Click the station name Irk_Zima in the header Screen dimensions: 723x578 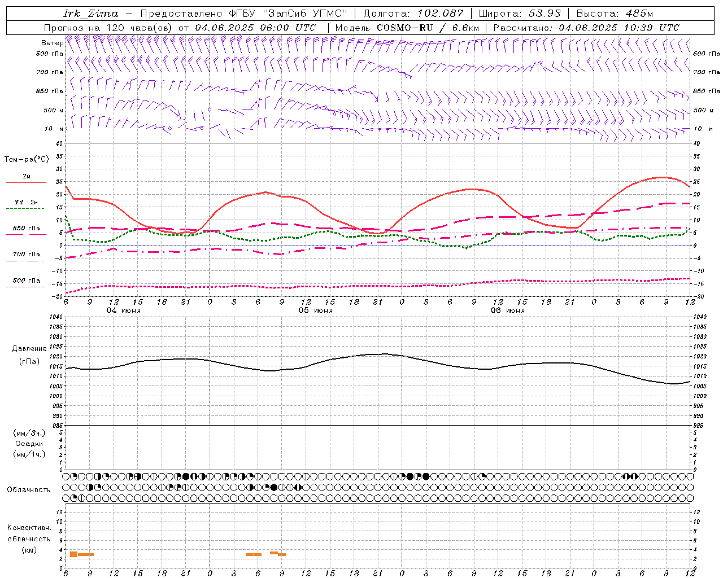pos(91,14)
